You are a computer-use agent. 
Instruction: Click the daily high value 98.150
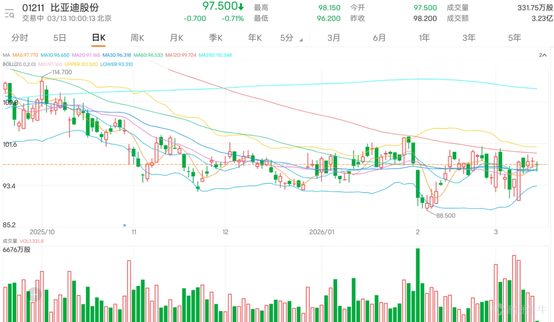(x=329, y=8)
